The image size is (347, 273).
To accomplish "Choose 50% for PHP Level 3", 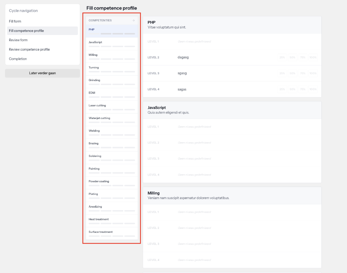I will (x=292, y=73).
